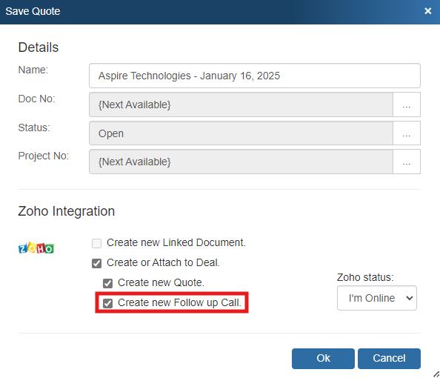Toggle the Create new Quote checkbox
Image resolution: width=440 pixels, height=378 pixels.
click(x=107, y=283)
